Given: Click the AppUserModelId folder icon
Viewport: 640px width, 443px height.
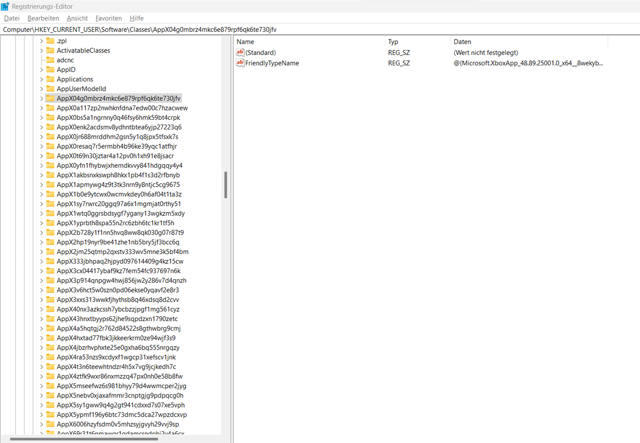Looking at the screenshot, I should [50, 89].
